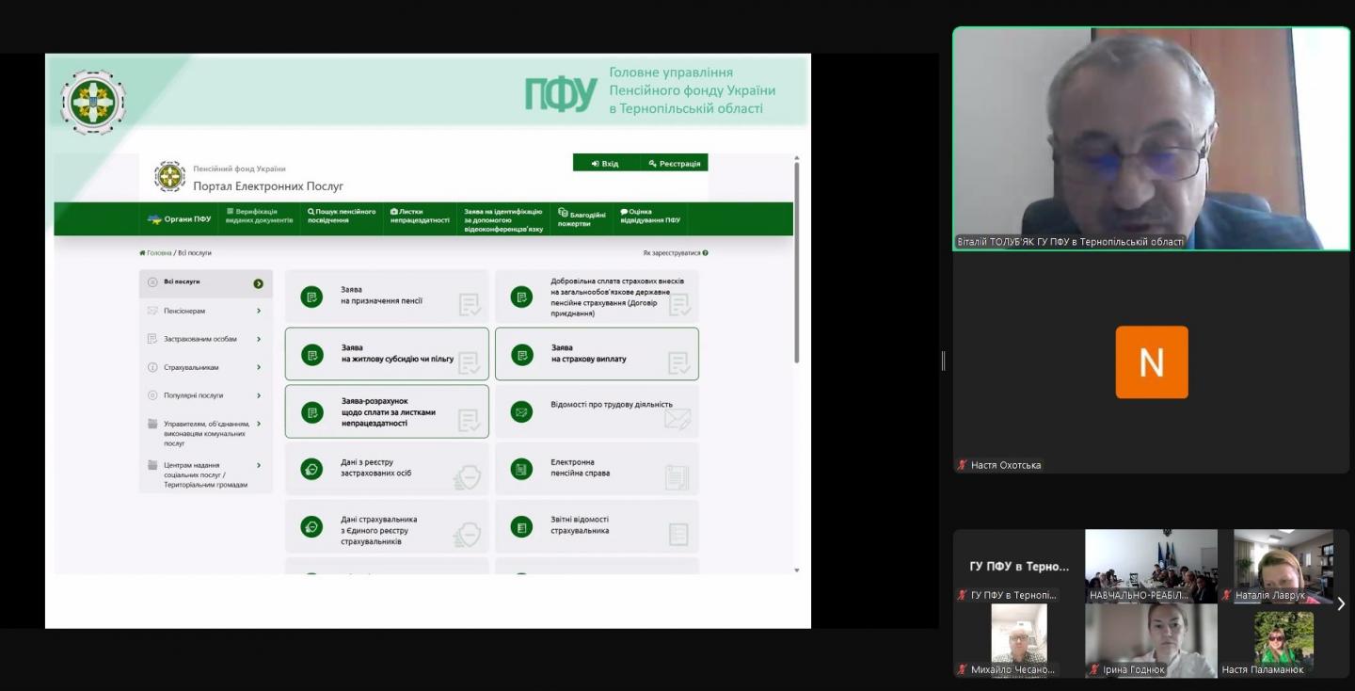The width and height of the screenshot is (1355, 691).
Task: Select Всі послуги in the sidebar
Action: click(x=206, y=282)
